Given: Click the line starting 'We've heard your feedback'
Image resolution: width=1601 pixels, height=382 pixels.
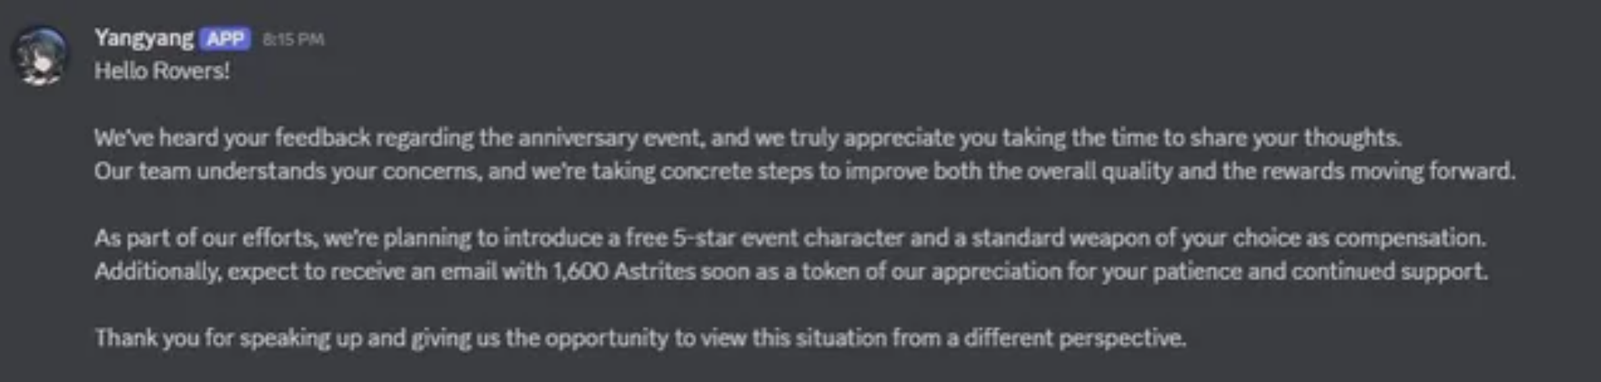Looking at the screenshot, I should [748, 138].
